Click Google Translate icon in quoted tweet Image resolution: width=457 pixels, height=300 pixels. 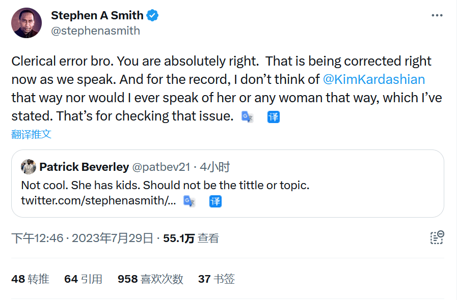coord(189,201)
